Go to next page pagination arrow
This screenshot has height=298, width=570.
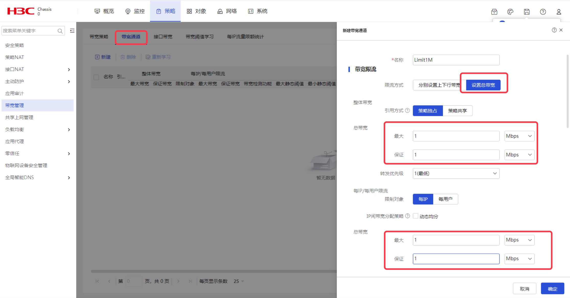pyautogui.click(x=178, y=281)
